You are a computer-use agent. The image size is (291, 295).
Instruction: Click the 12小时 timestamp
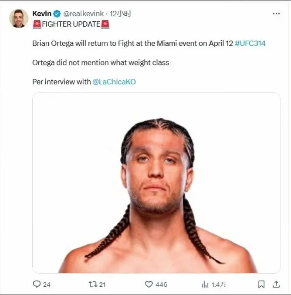(x=120, y=14)
